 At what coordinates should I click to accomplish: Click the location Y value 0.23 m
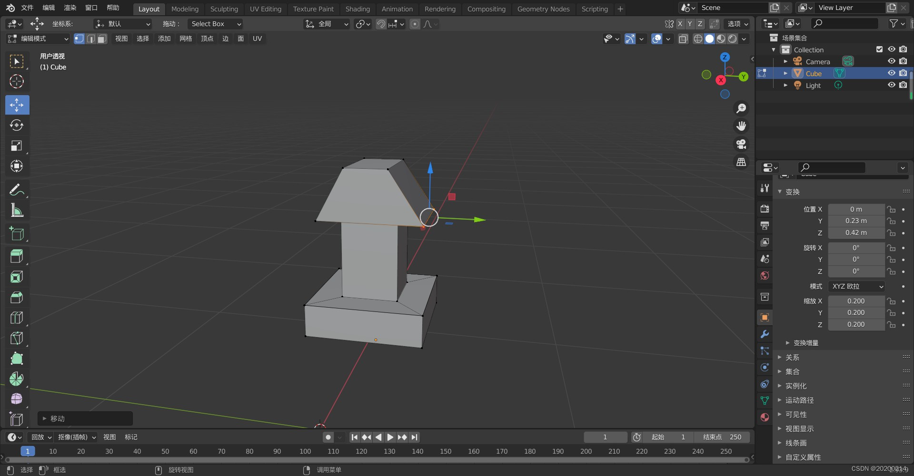(x=856, y=221)
